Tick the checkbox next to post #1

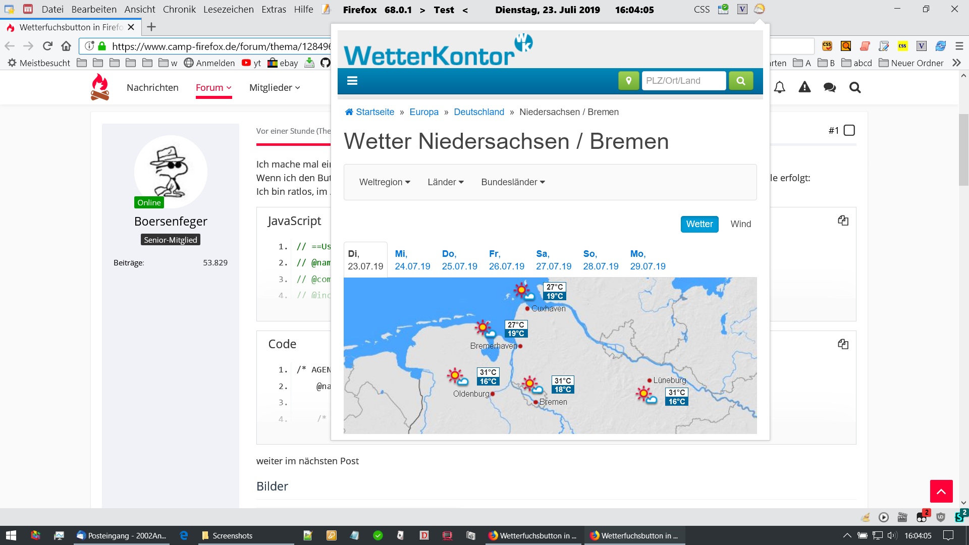[849, 131]
